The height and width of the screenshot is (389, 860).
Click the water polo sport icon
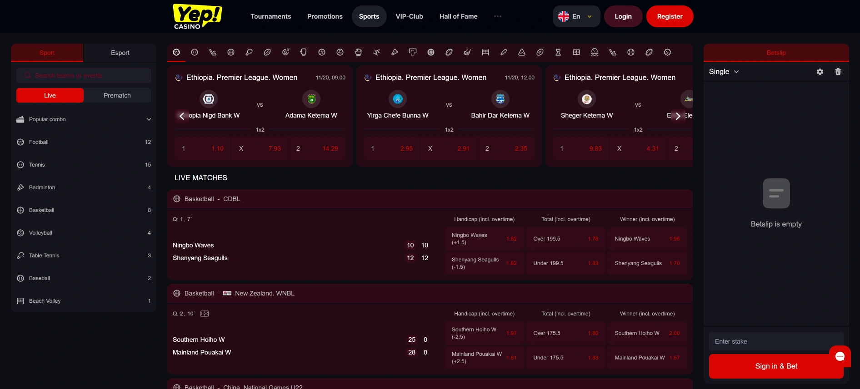coord(595,52)
